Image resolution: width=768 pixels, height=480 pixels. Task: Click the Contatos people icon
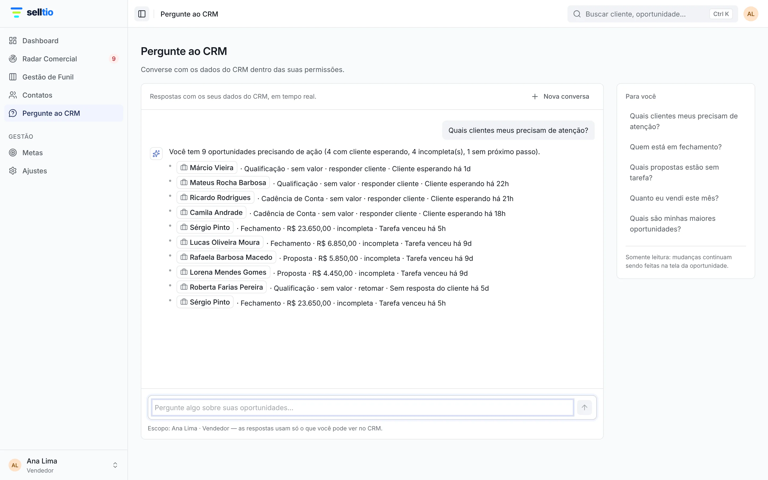click(x=13, y=95)
